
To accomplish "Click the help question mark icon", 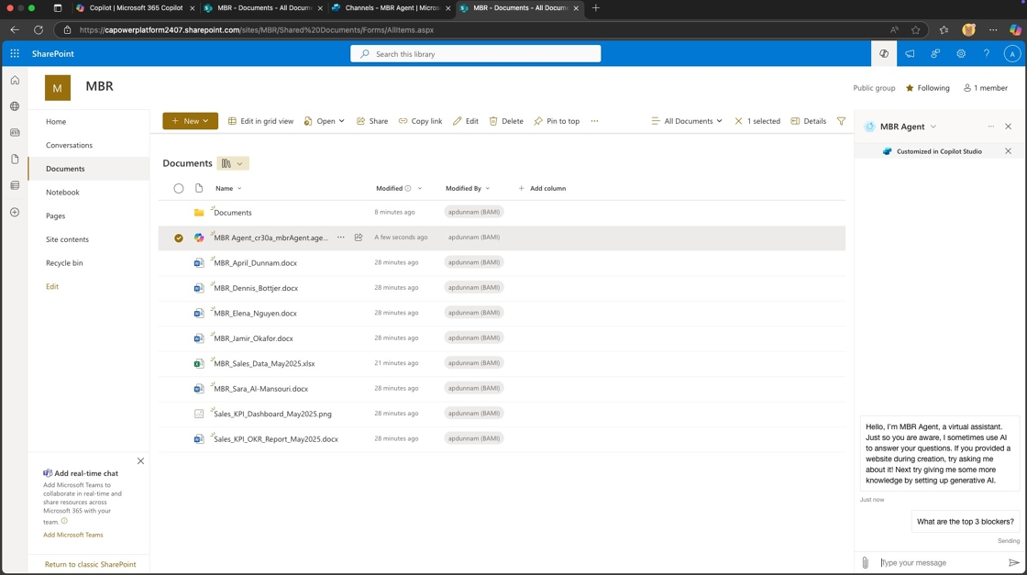I will tap(987, 54).
